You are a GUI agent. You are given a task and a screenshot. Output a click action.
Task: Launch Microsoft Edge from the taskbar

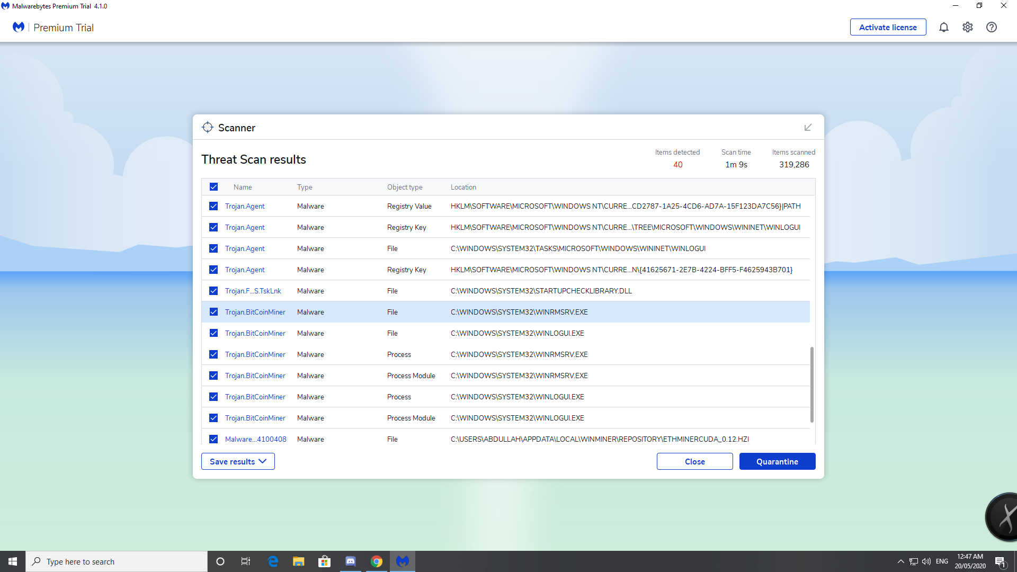tap(273, 561)
